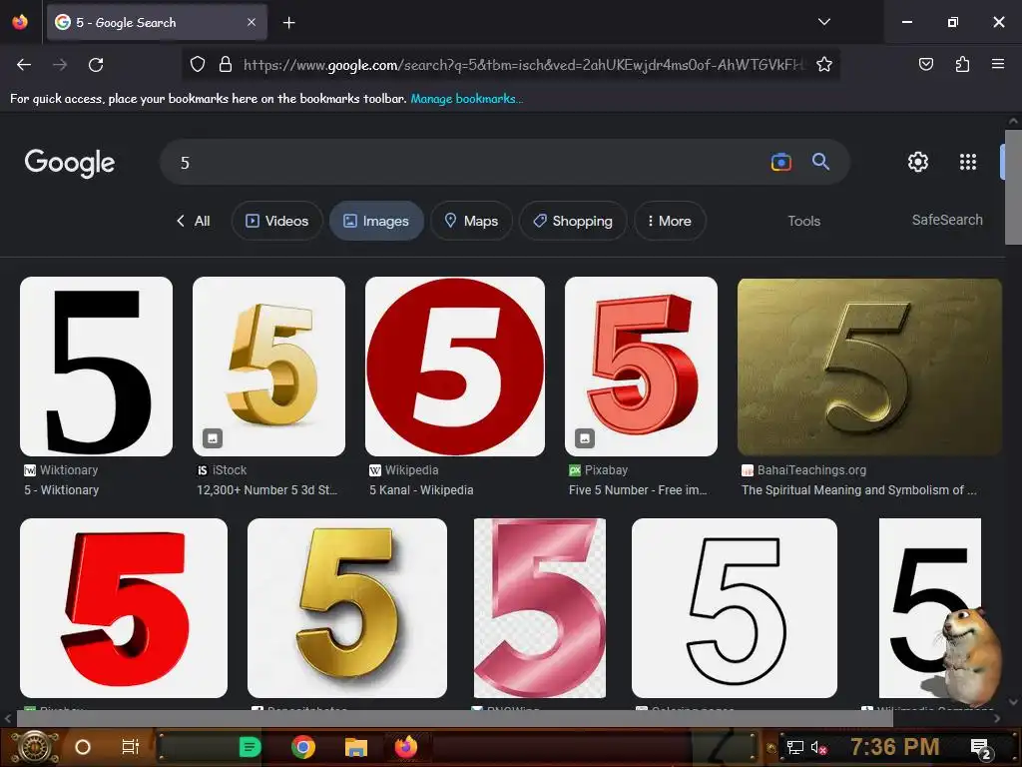Expand the list all tabs chevron

click(823, 22)
